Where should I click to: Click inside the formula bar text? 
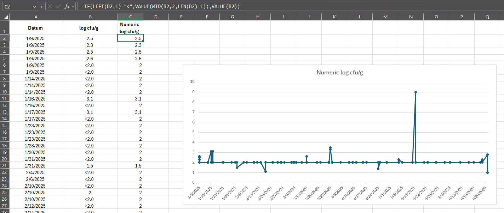160,7
